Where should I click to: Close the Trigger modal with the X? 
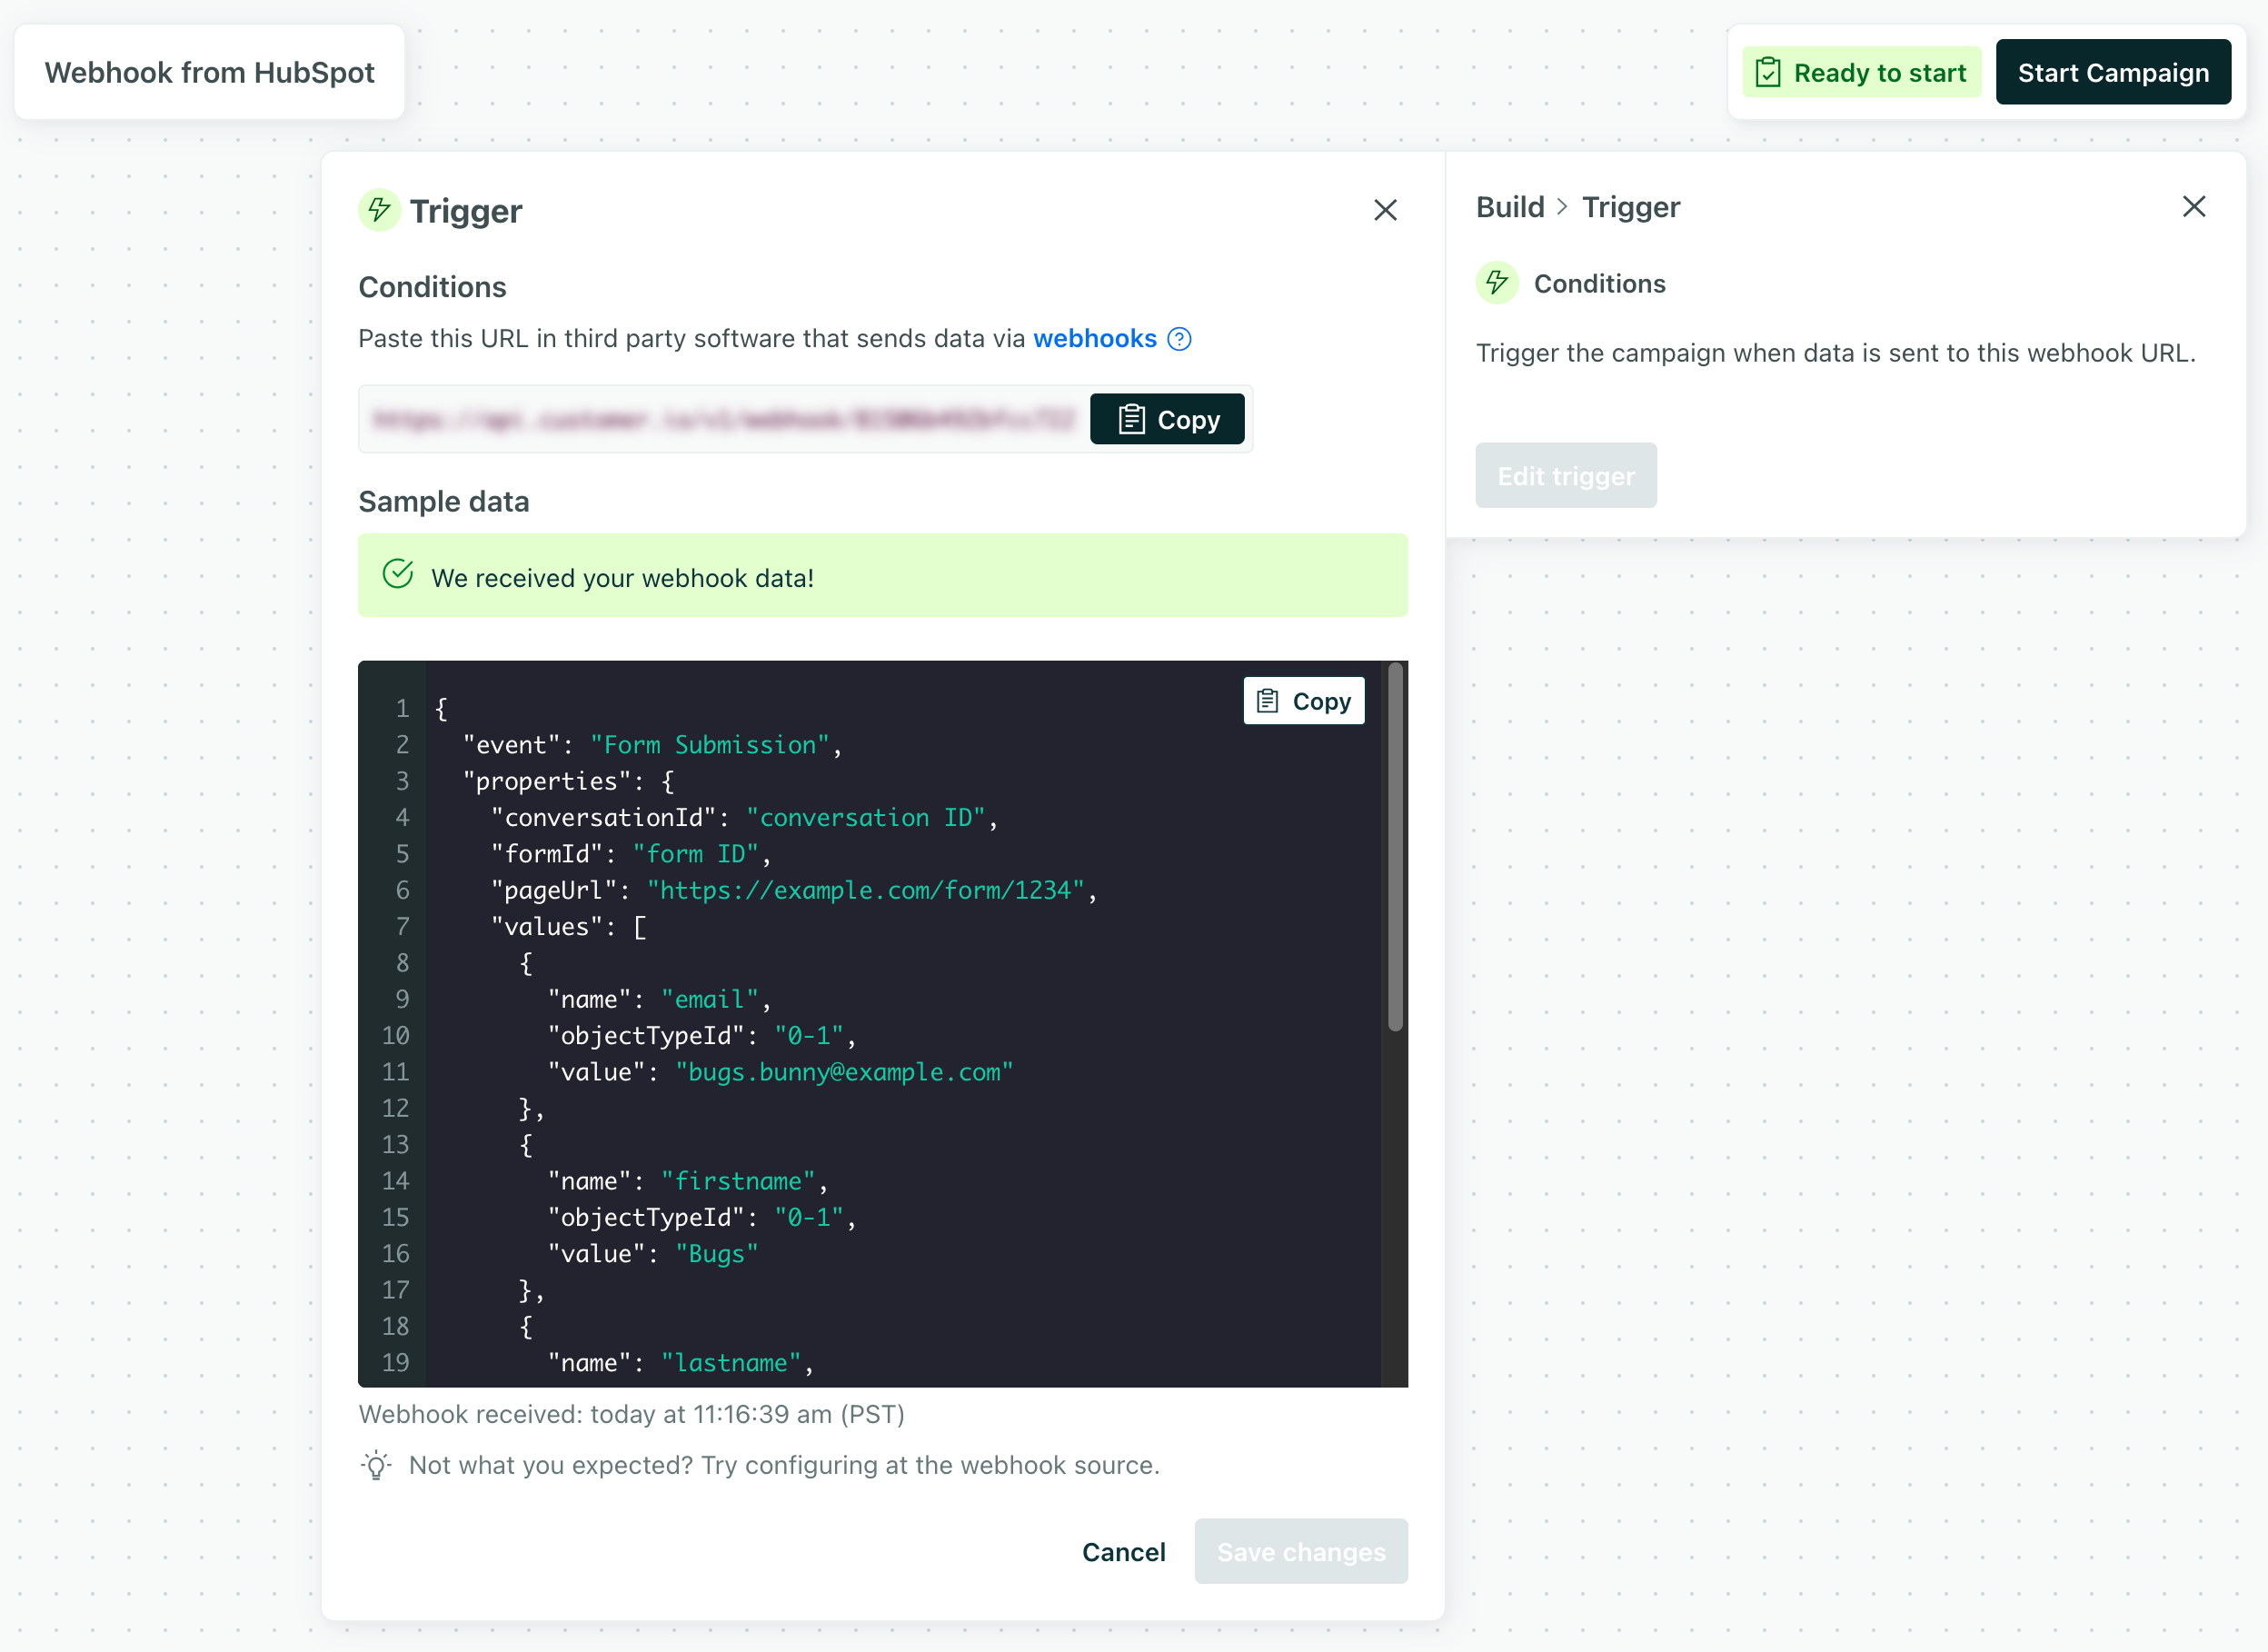click(1386, 210)
